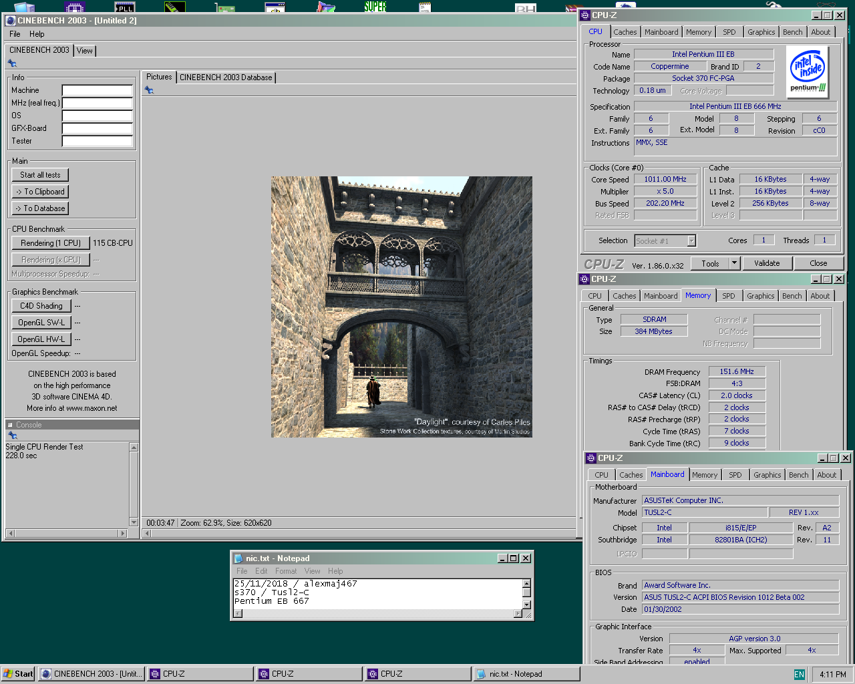Click the Coppermine code name field
This screenshot has height=684, width=855.
670,66
